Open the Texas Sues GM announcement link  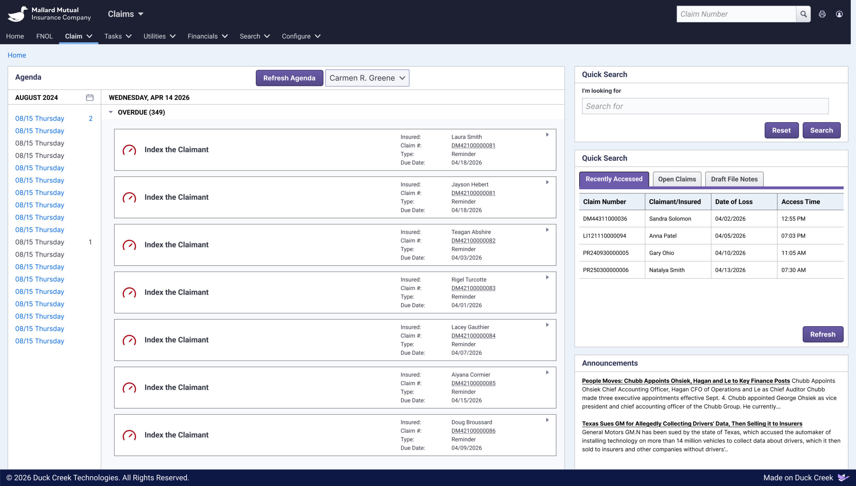click(x=692, y=423)
